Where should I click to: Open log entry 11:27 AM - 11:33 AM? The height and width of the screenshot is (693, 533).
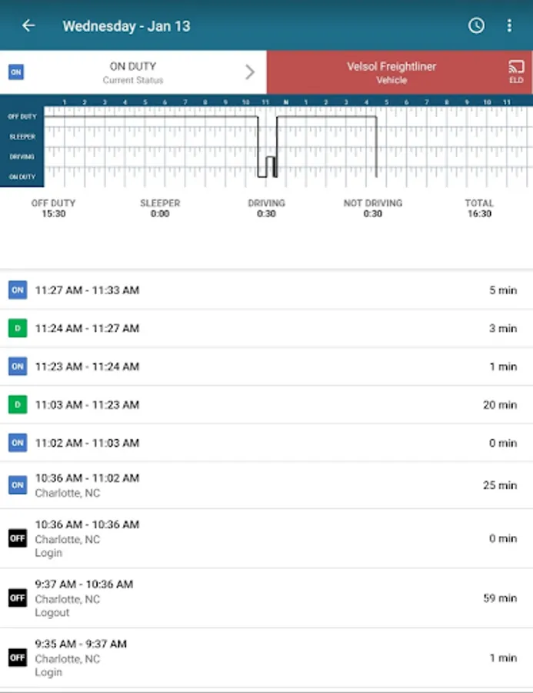tap(266, 290)
